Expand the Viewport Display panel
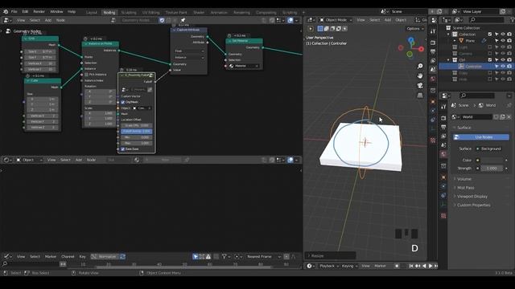Image resolution: width=515 pixels, height=289 pixels. (472, 196)
